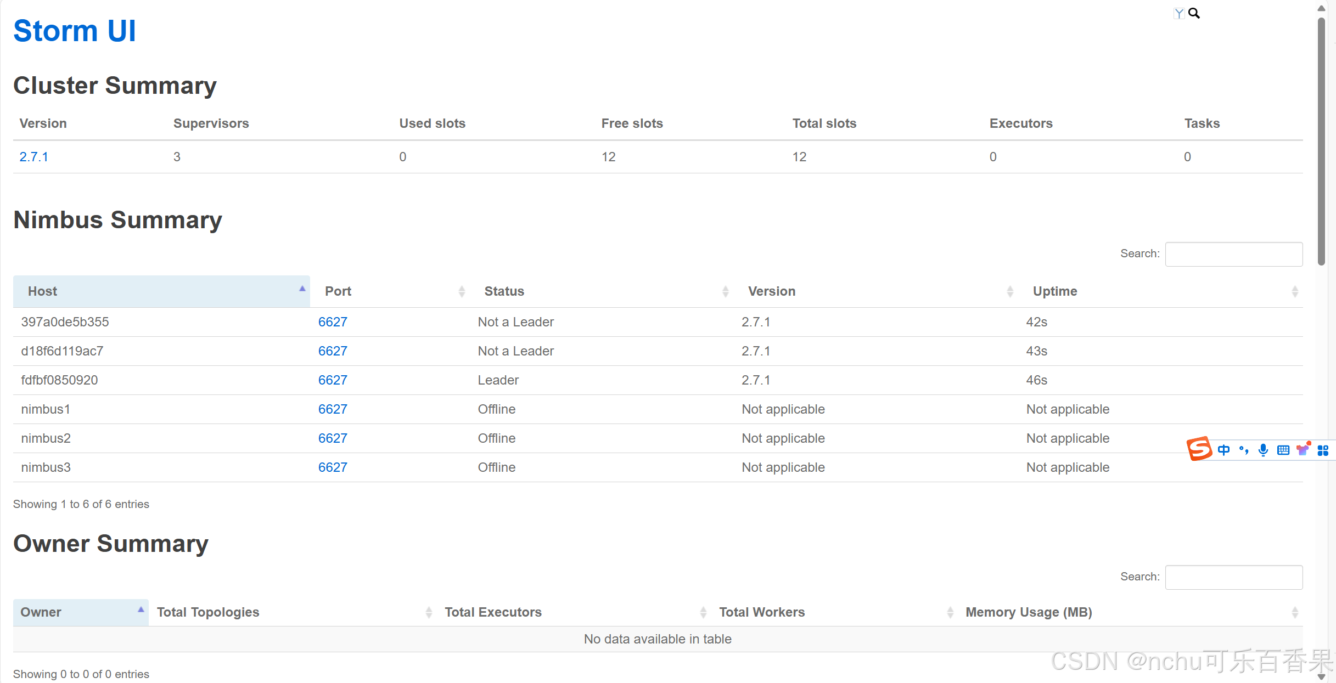Open the Storm UI home link
The width and height of the screenshot is (1336, 683).
75,31
